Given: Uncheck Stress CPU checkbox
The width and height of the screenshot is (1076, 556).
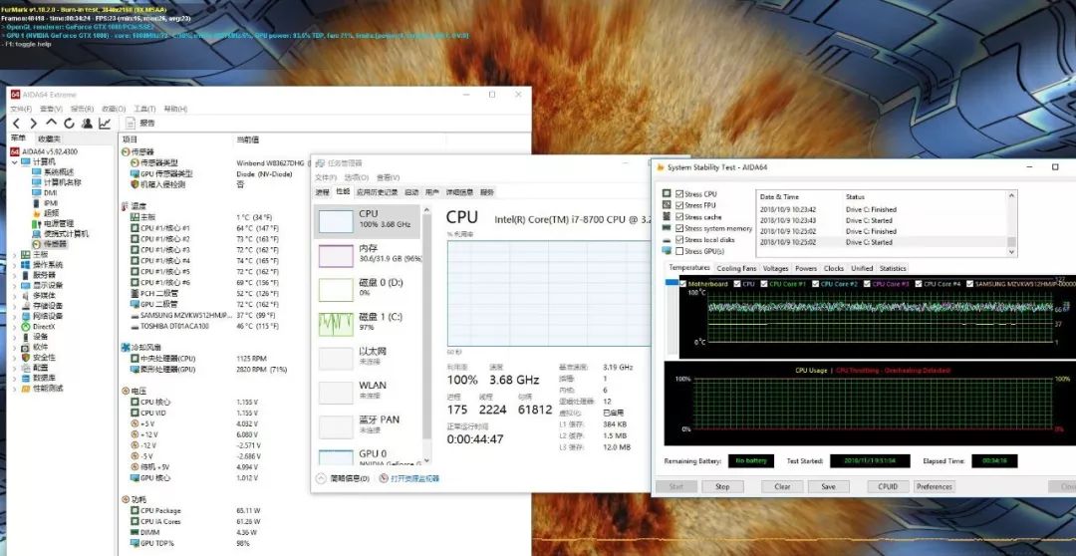Looking at the screenshot, I should tap(679, 194).
